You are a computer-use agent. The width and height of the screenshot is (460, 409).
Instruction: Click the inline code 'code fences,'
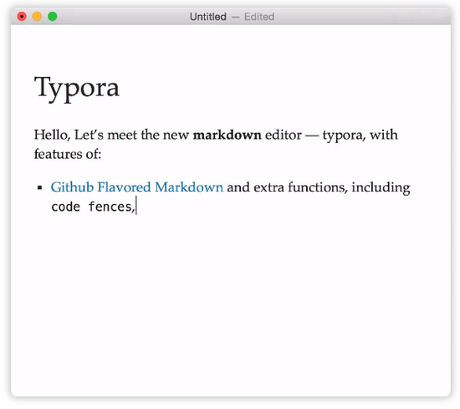(x=93, y=207)
